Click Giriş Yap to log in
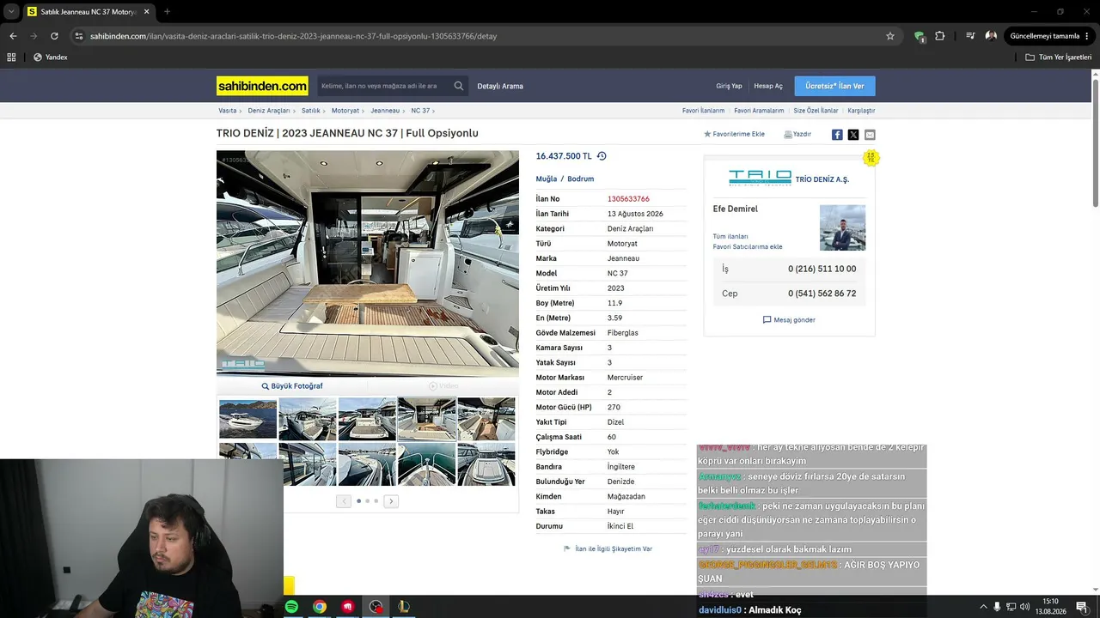 pos(729,86)
